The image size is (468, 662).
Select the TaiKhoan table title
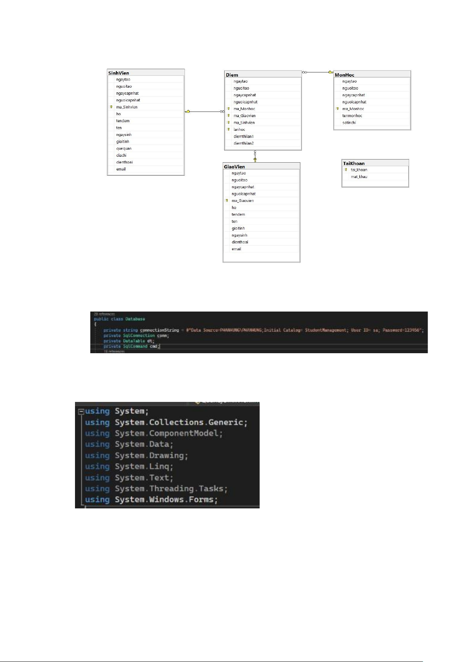click(x=375, y=163)
